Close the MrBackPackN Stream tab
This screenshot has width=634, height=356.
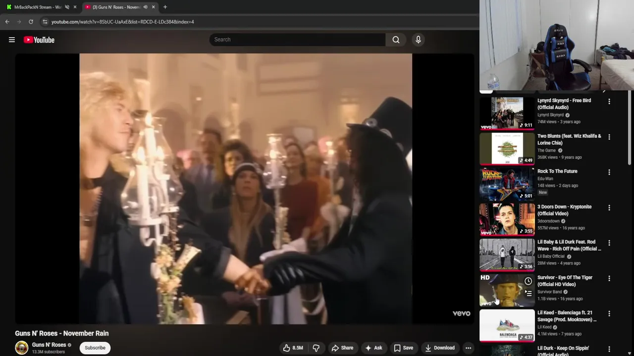tap(75, 7)
